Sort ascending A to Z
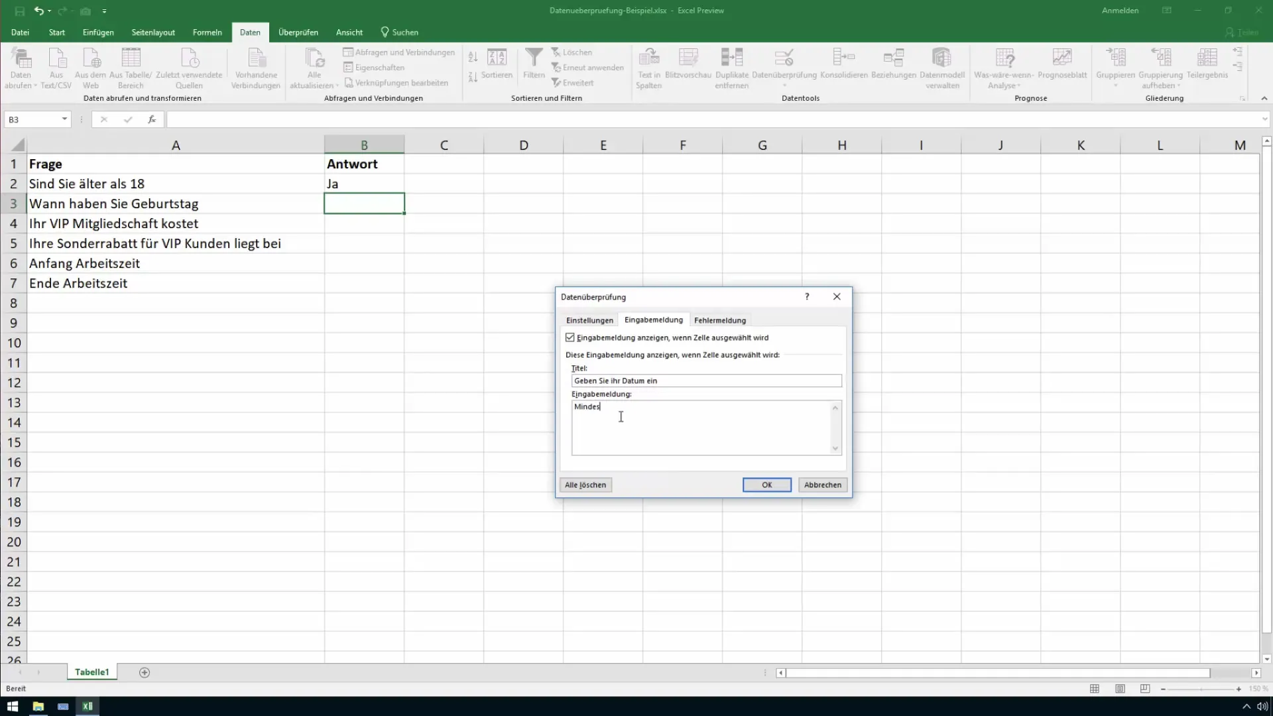The height and width of the screenshot is (716, 1273). (473, 57)
